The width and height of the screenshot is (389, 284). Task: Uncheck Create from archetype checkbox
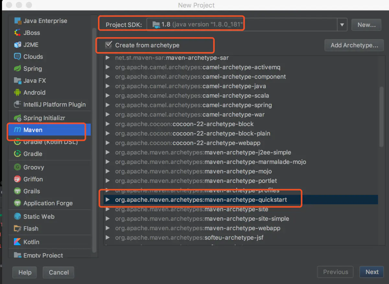click(109, 45)
